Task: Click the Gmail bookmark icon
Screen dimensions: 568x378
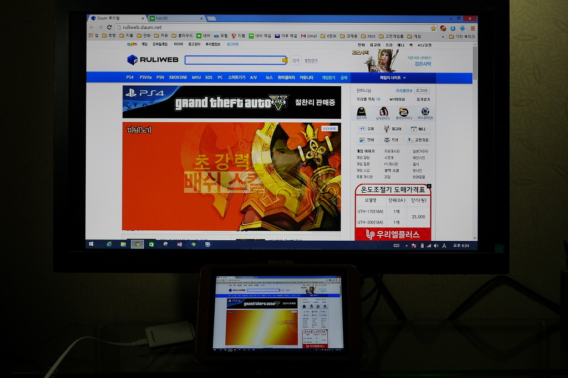Action: [303, 36]
